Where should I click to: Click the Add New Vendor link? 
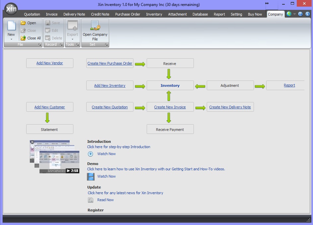click(x=49, y=63)
